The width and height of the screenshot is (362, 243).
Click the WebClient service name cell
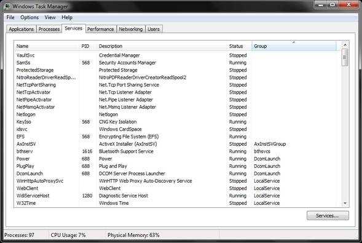coord(27,188)
